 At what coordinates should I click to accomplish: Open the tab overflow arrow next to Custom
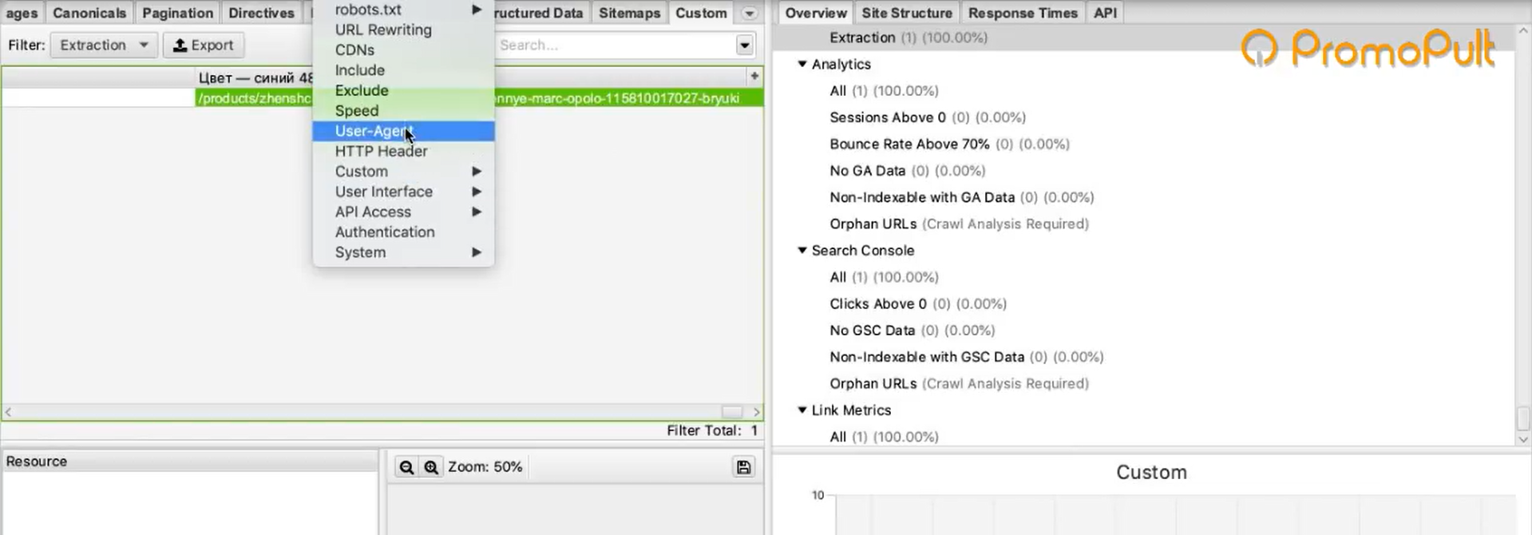tap(749, 14)
